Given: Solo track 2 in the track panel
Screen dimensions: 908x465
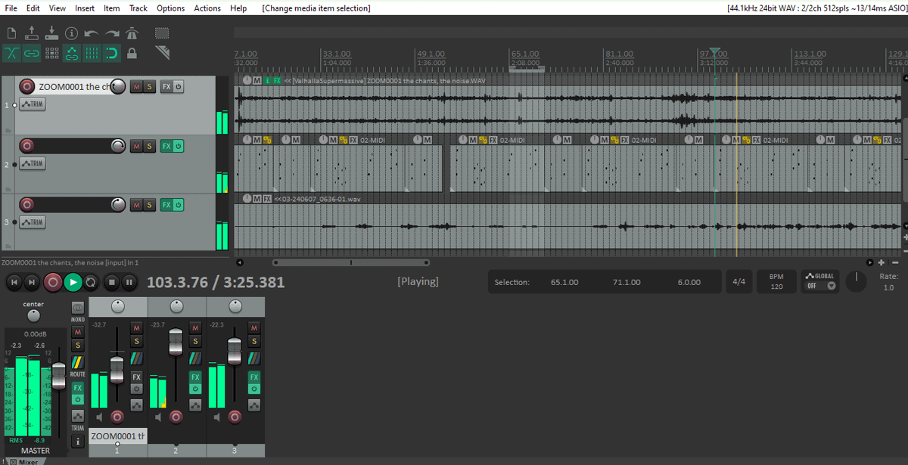Looking at the screenshot, I should pyautogui.click(x=149, y=146).
